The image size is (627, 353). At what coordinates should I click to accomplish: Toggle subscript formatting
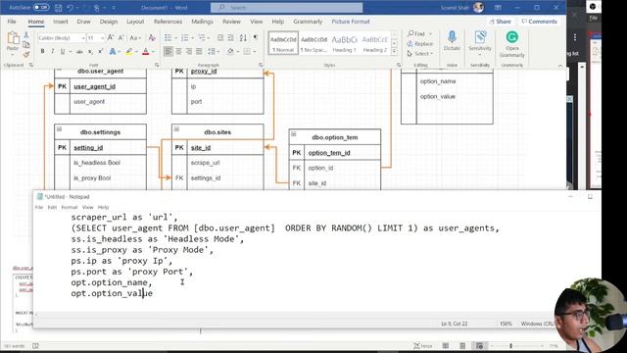[90, 51]
